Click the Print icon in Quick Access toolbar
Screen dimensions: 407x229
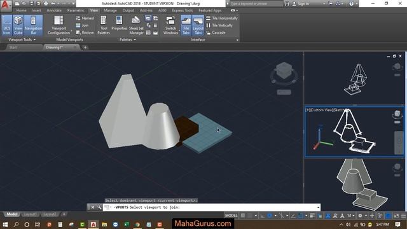point(46,4)
